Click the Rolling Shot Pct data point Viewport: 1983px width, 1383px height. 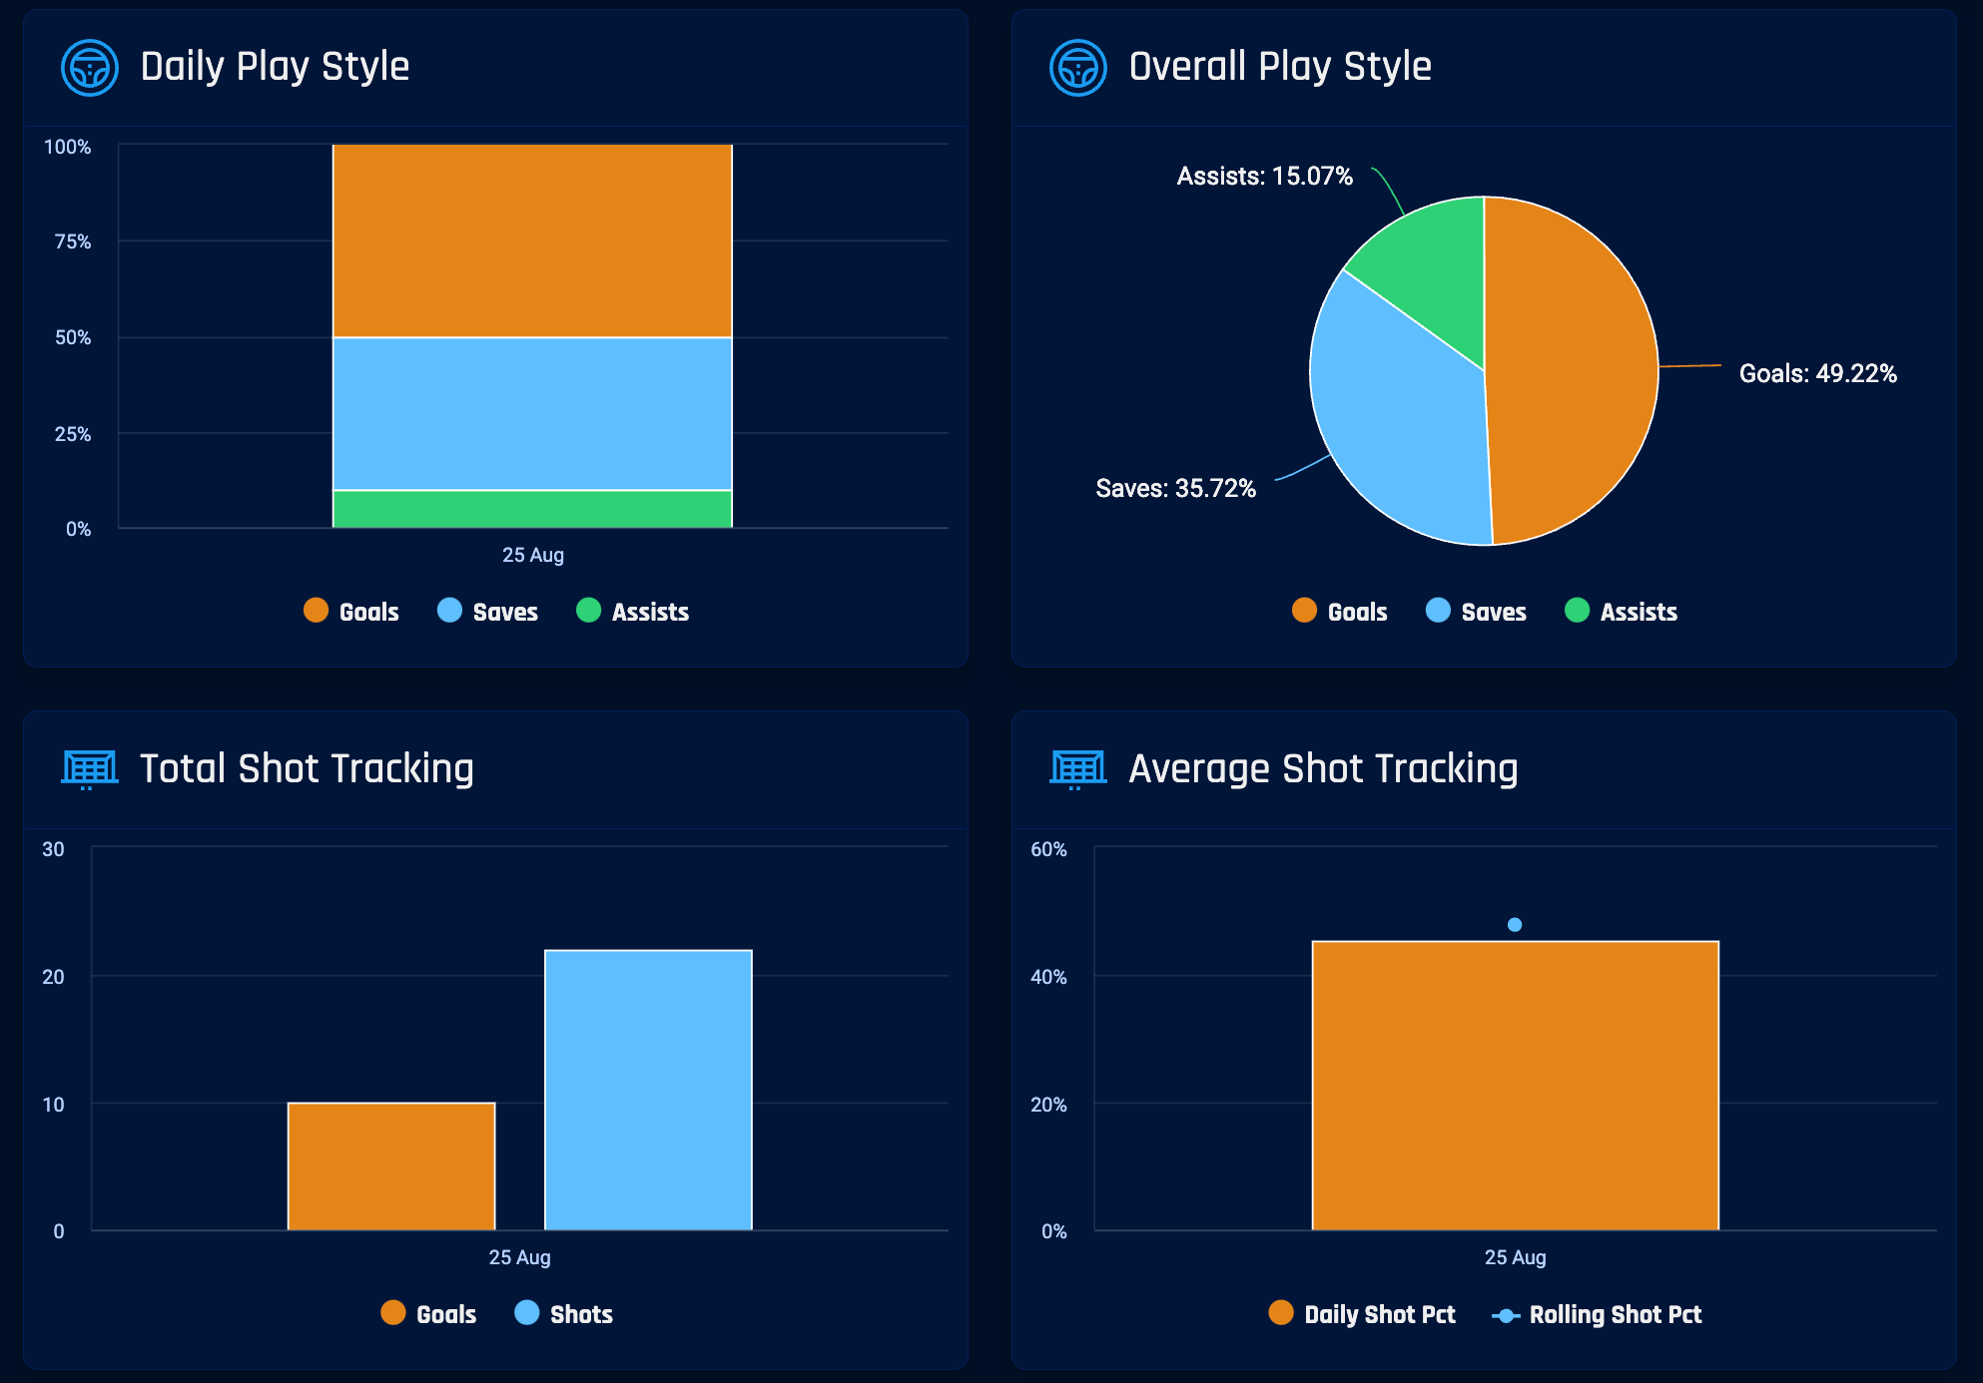1515,925
